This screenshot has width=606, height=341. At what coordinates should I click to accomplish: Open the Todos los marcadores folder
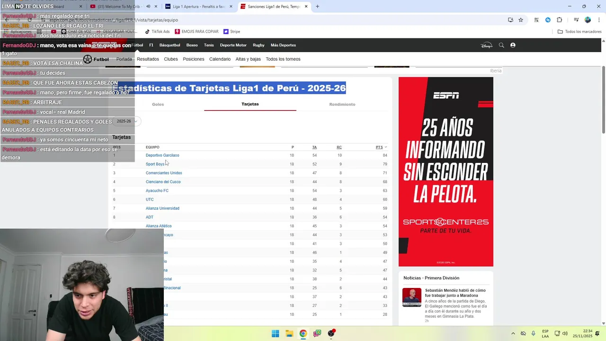point(579,32)
